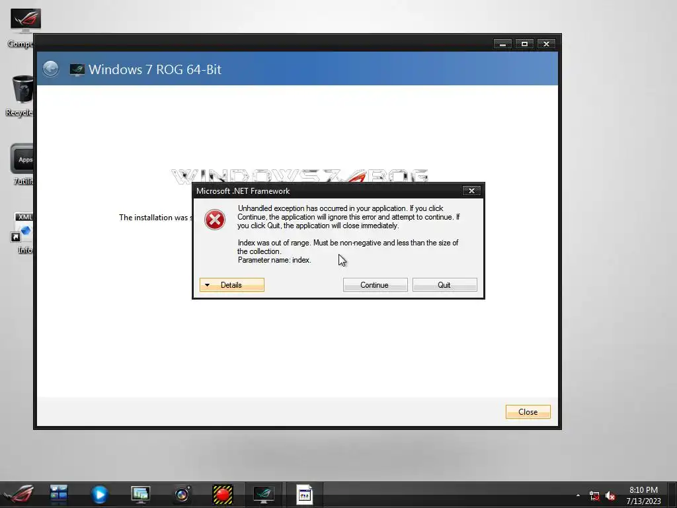This screenshot has height=508, width=677.
Task: Close the Microsoft .NET Framework dialog
Action: click(x=471, y=190)
